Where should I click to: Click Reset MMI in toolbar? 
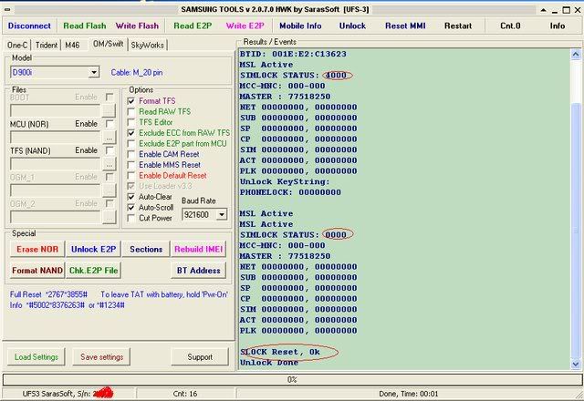click(x=405, y=26)
